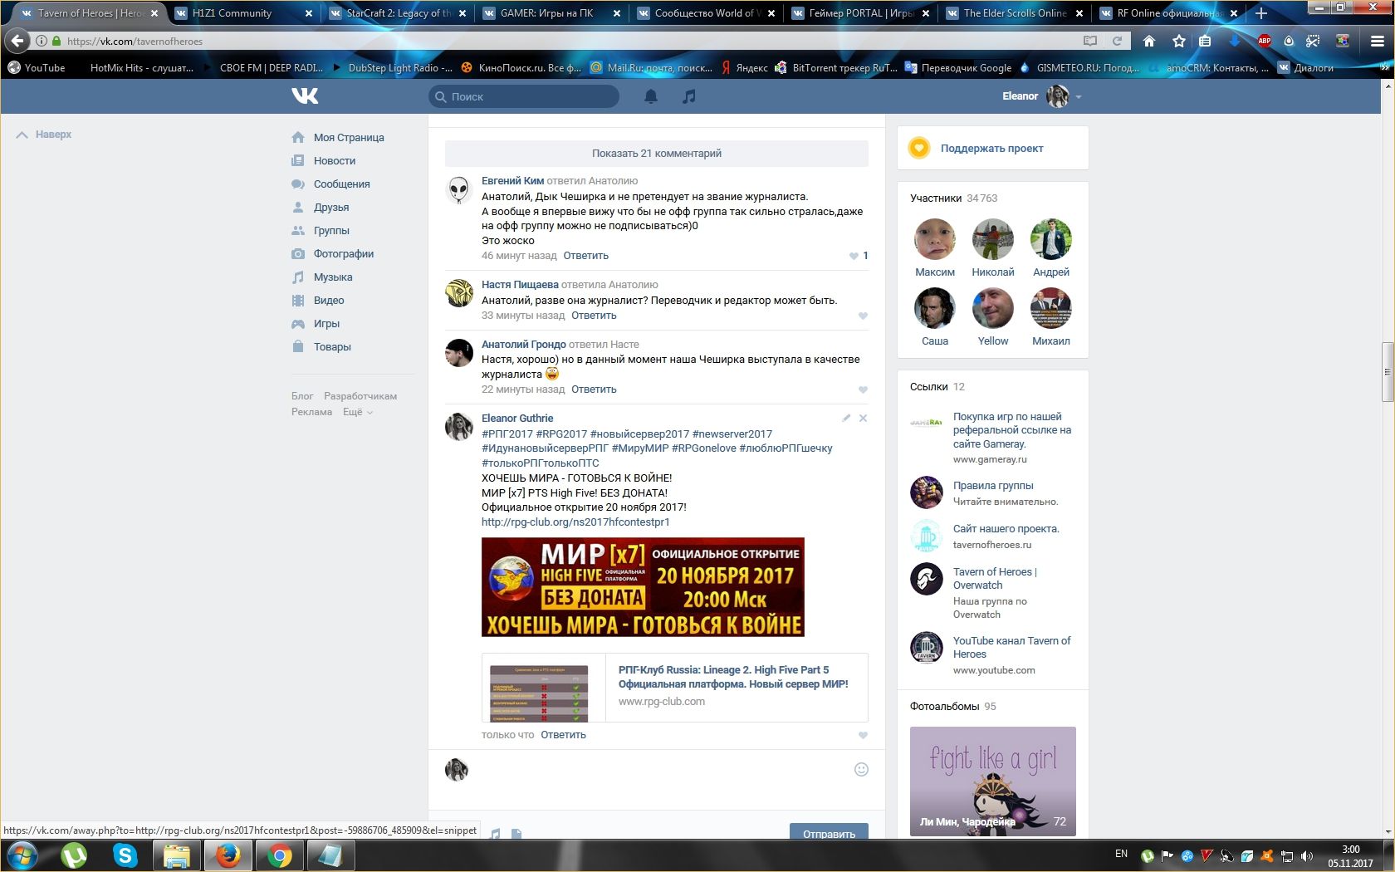This screenshot has width=1395, height=872.
Task: Open the emoji picker smiley
Action: pyautogui.click(x=861, y=770)
